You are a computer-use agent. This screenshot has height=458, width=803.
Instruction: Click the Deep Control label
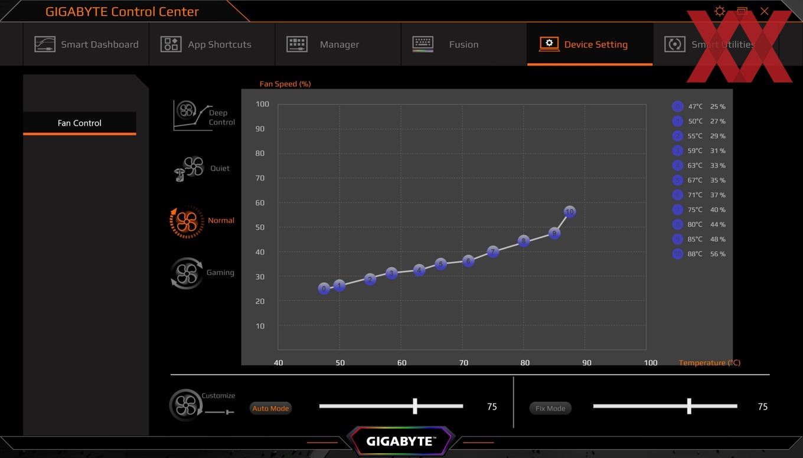[222, 117]
